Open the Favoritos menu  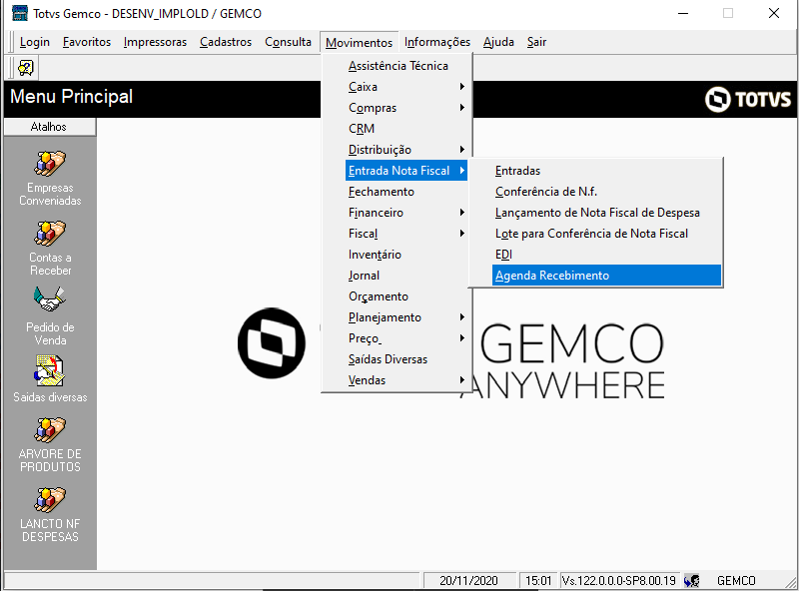(87, 42)
